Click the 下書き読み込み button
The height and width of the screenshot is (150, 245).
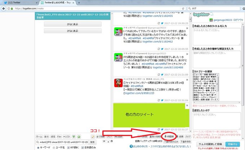coord(171,142)
